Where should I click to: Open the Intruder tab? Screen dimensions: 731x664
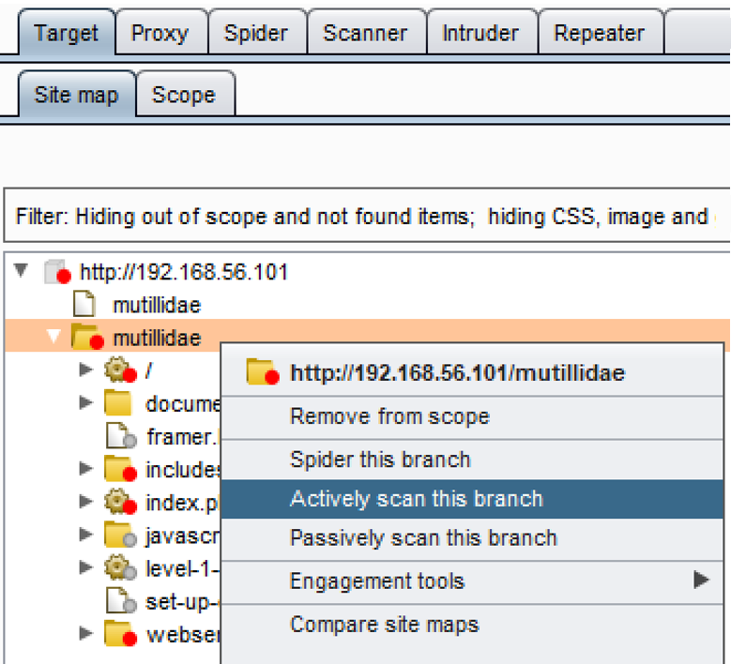pyautogui.click(x=480, y=34)
